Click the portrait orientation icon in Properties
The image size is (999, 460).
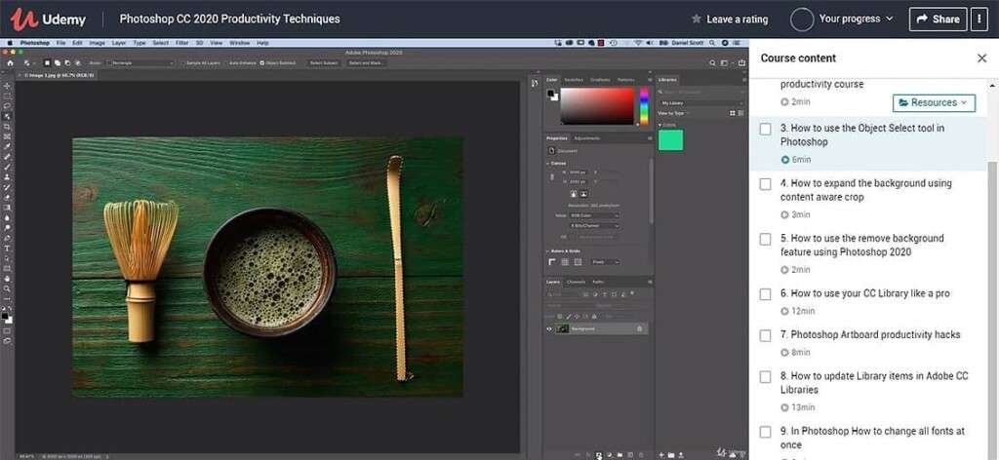pos(574,194)
